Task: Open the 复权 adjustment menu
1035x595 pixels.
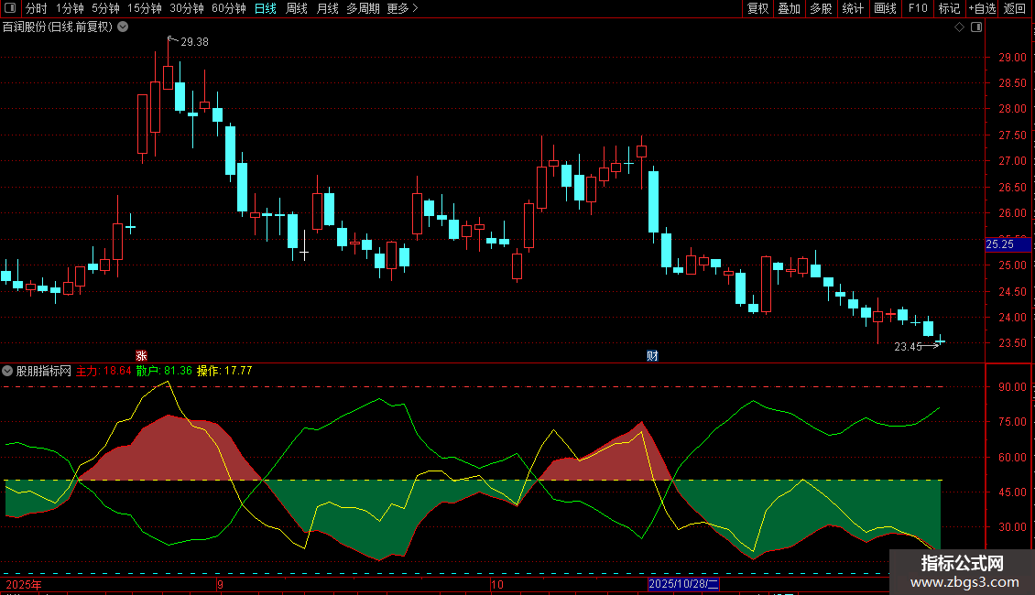Action: coord(757,8)
